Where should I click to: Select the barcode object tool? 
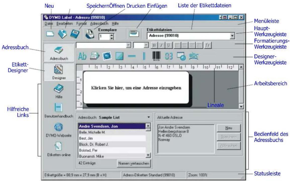tap(156, 56)
